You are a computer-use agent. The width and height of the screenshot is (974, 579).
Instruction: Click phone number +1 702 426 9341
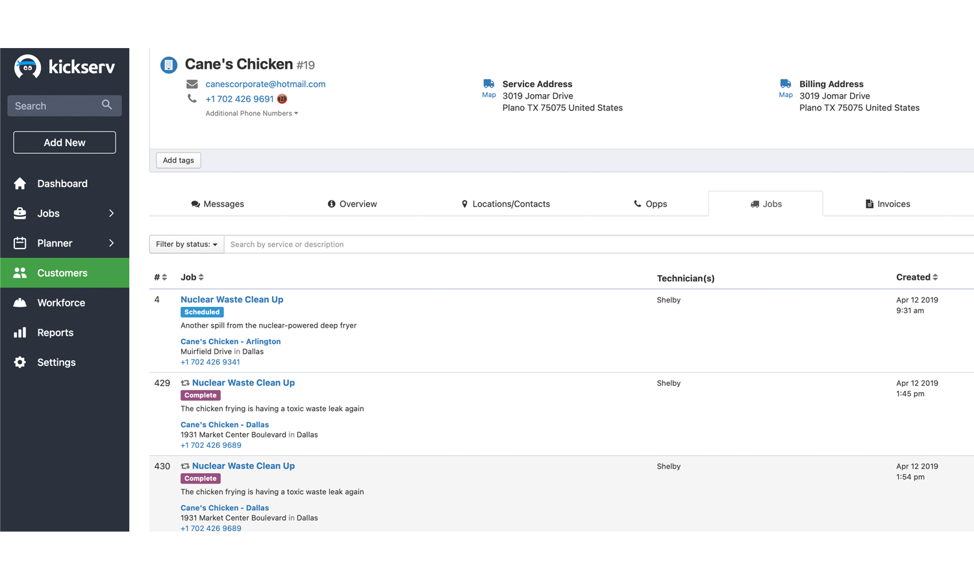pos(210,362)
